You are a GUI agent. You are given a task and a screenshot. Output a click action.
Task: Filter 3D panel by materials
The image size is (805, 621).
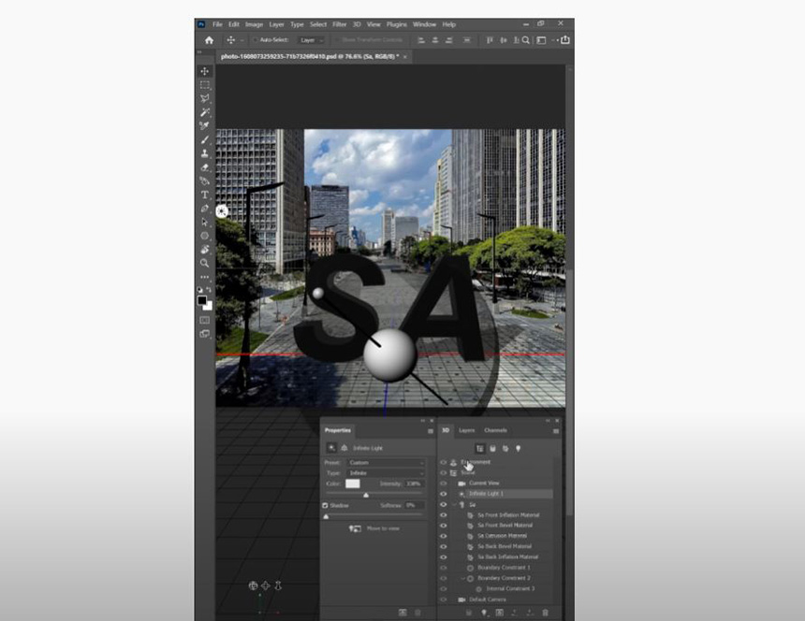click(x=505, y=449)
